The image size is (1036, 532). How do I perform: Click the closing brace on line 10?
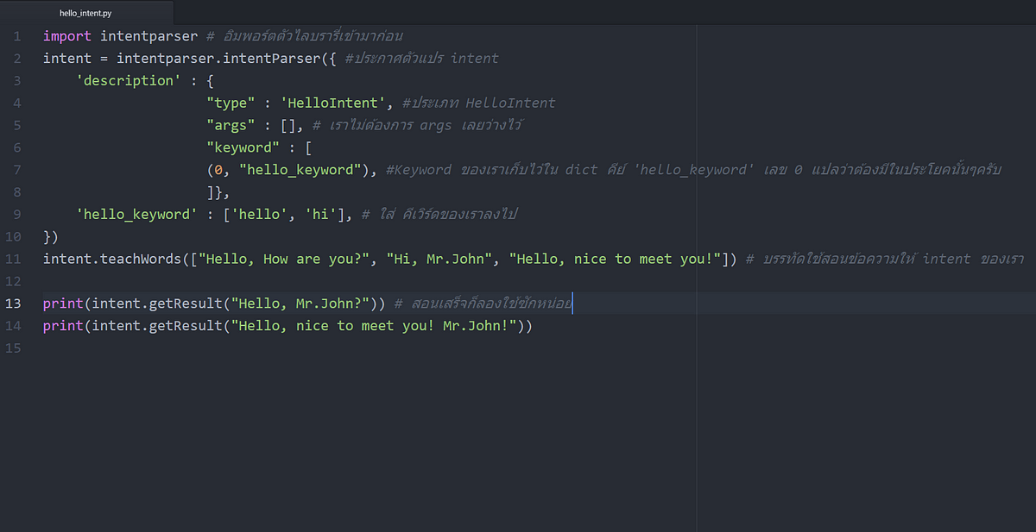(x=47, y=236)
